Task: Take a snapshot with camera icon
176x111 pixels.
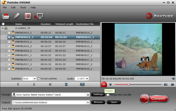Action: [166, 84]
